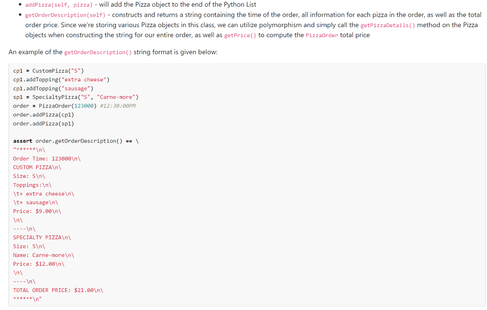Viewport: 487px width, 310px height.
Task: Click the CUSTOM PIZZA line
Action: pos(37,167)
